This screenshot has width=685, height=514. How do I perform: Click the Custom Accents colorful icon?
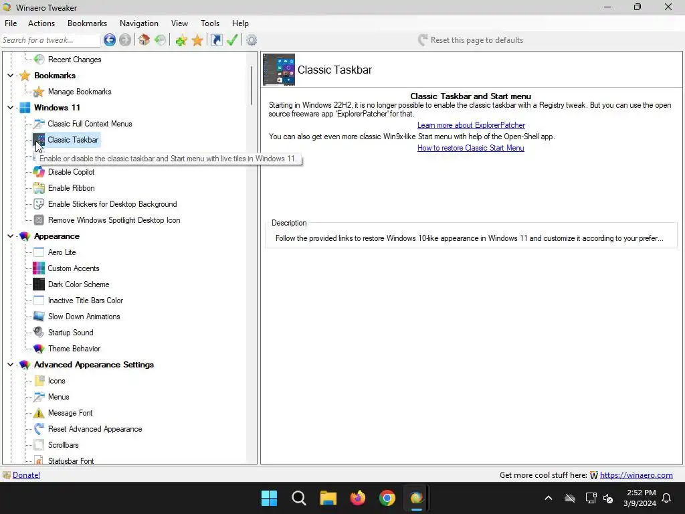(39, 268)
